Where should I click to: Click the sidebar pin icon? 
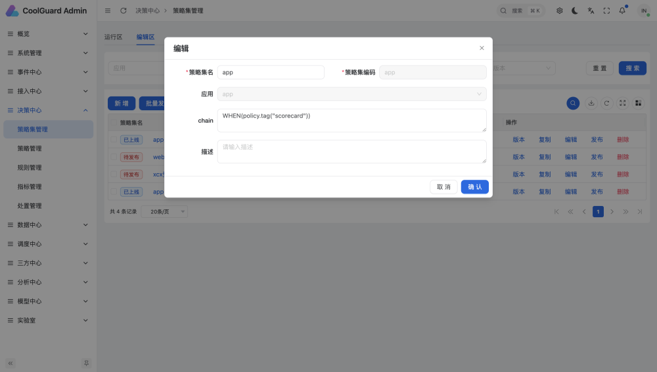[86, 363]
